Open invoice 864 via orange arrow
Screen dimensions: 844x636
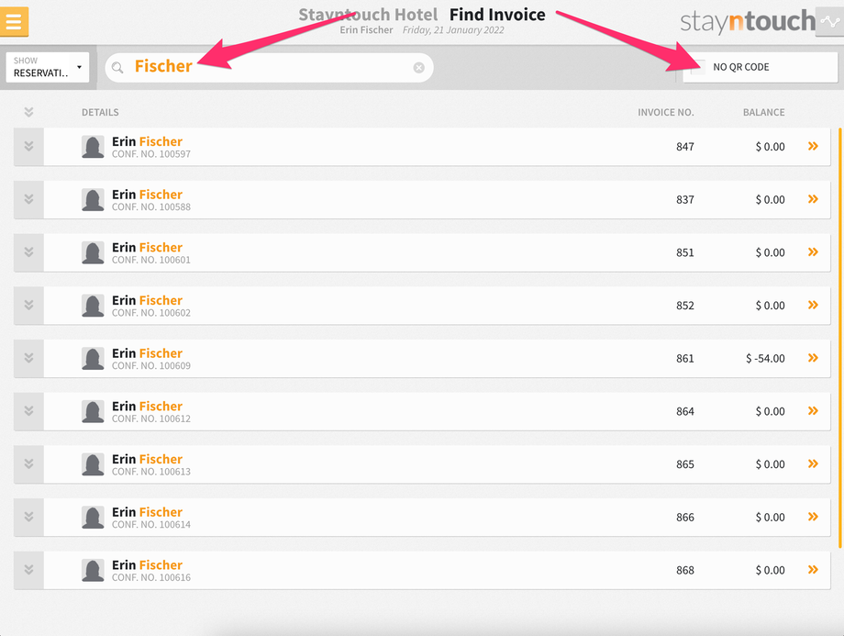pos(813,410)
